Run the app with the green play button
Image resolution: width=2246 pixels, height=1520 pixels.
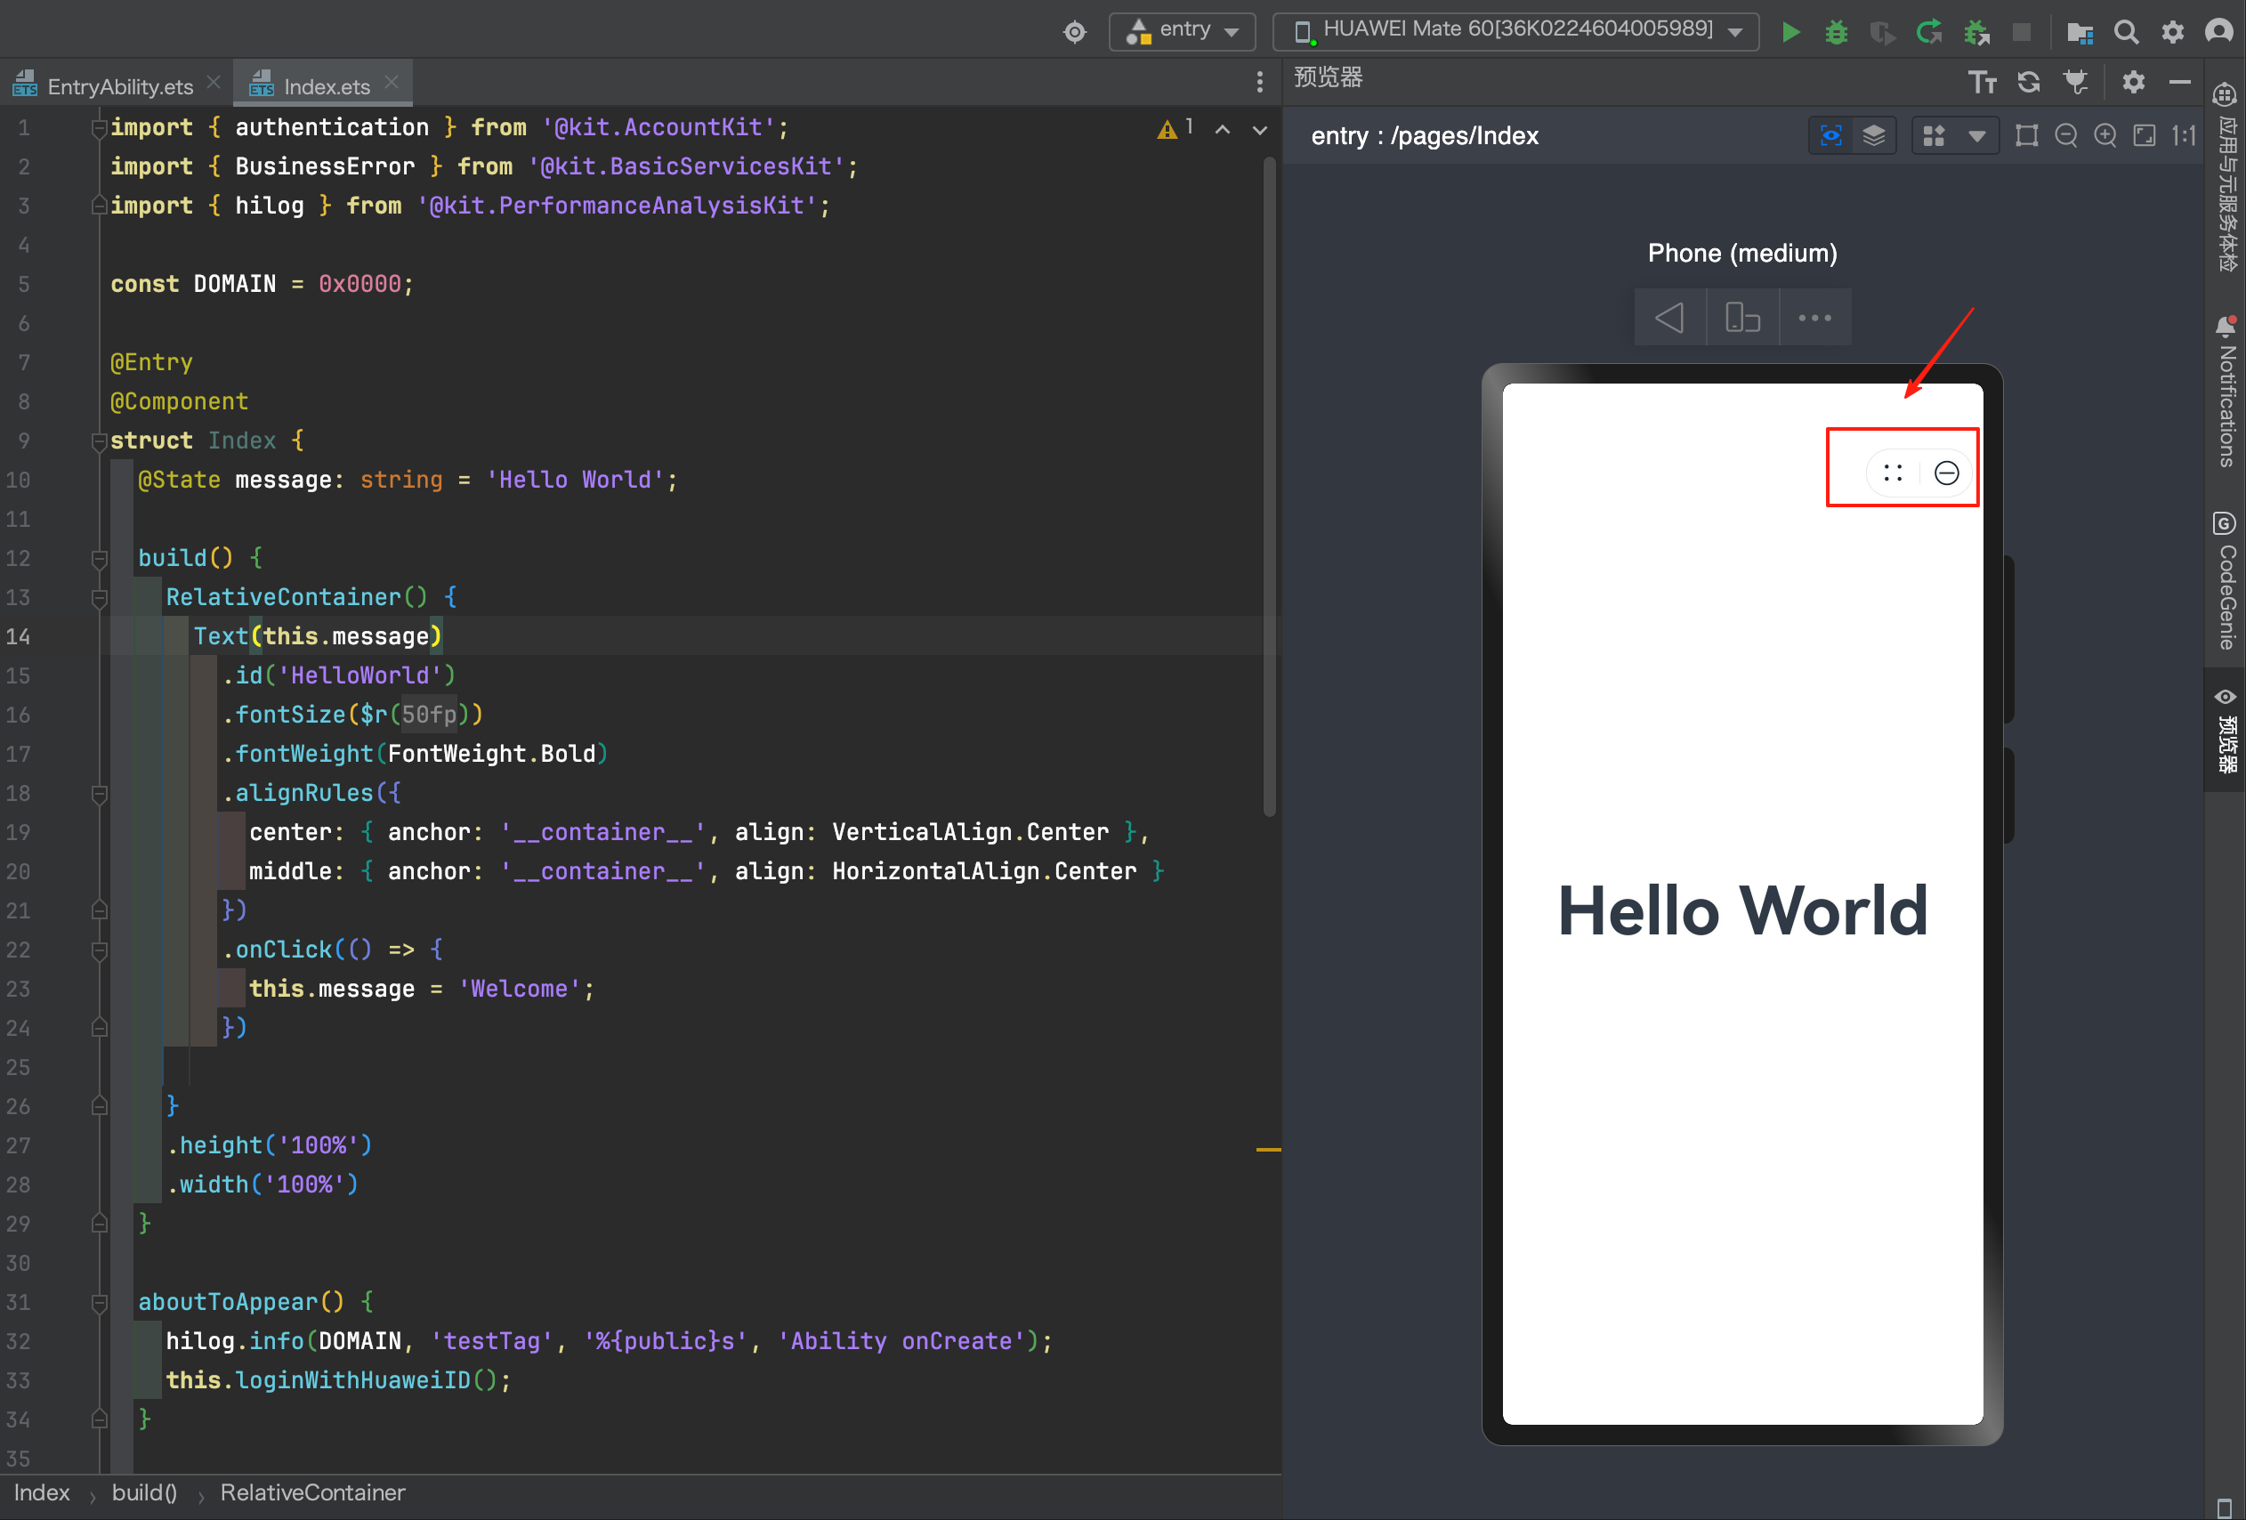click(1790, 32)
